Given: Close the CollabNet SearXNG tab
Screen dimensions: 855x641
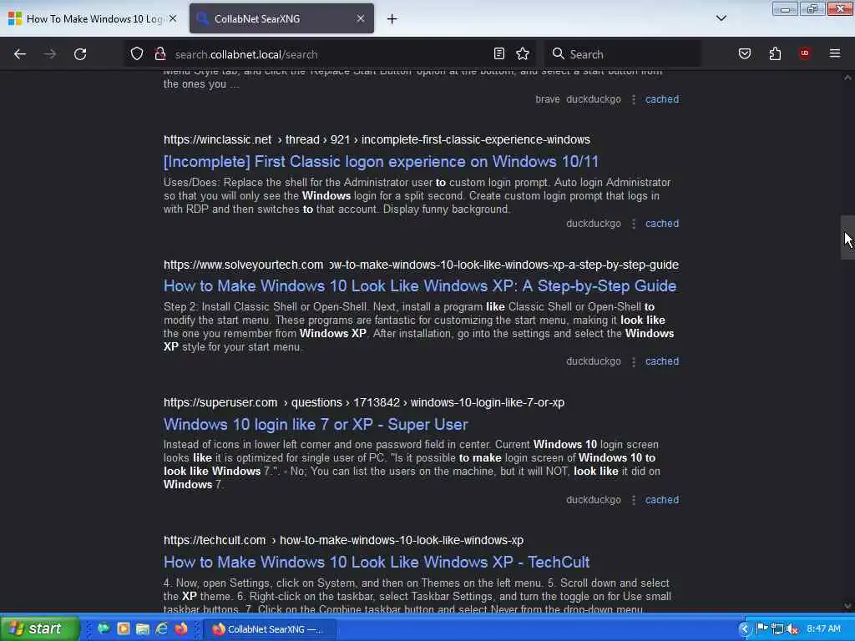Looking at the screenshot, I should (x=361, y=18).
